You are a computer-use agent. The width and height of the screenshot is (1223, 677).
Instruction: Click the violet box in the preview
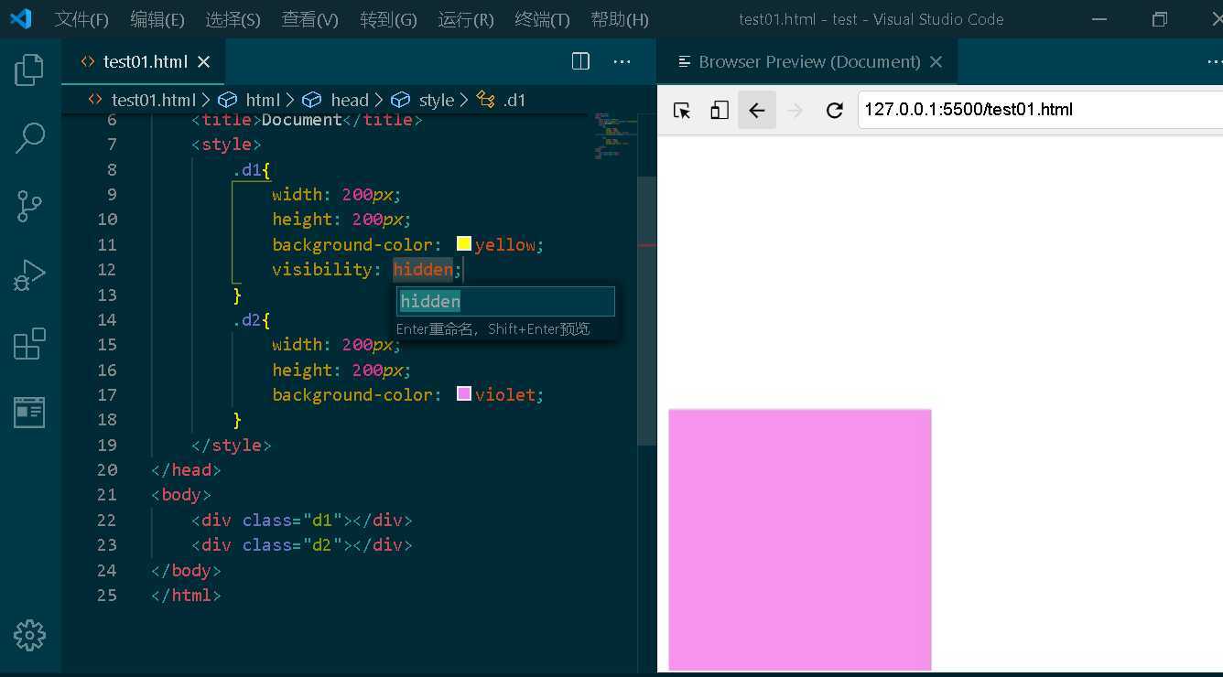tap(800, 540)
